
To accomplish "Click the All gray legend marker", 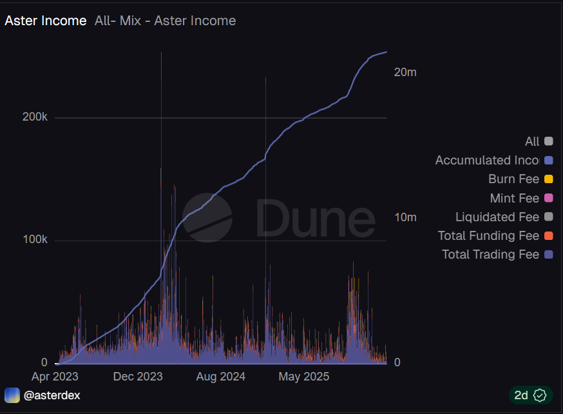I will 549,141.
